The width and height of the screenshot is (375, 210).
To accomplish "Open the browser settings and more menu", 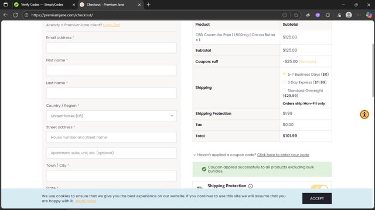I will [x=359, y=15].
